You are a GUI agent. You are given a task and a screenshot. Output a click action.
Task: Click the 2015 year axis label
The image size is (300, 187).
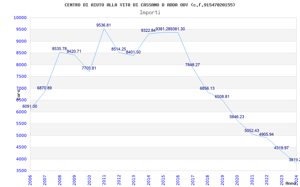coord(163,180)
